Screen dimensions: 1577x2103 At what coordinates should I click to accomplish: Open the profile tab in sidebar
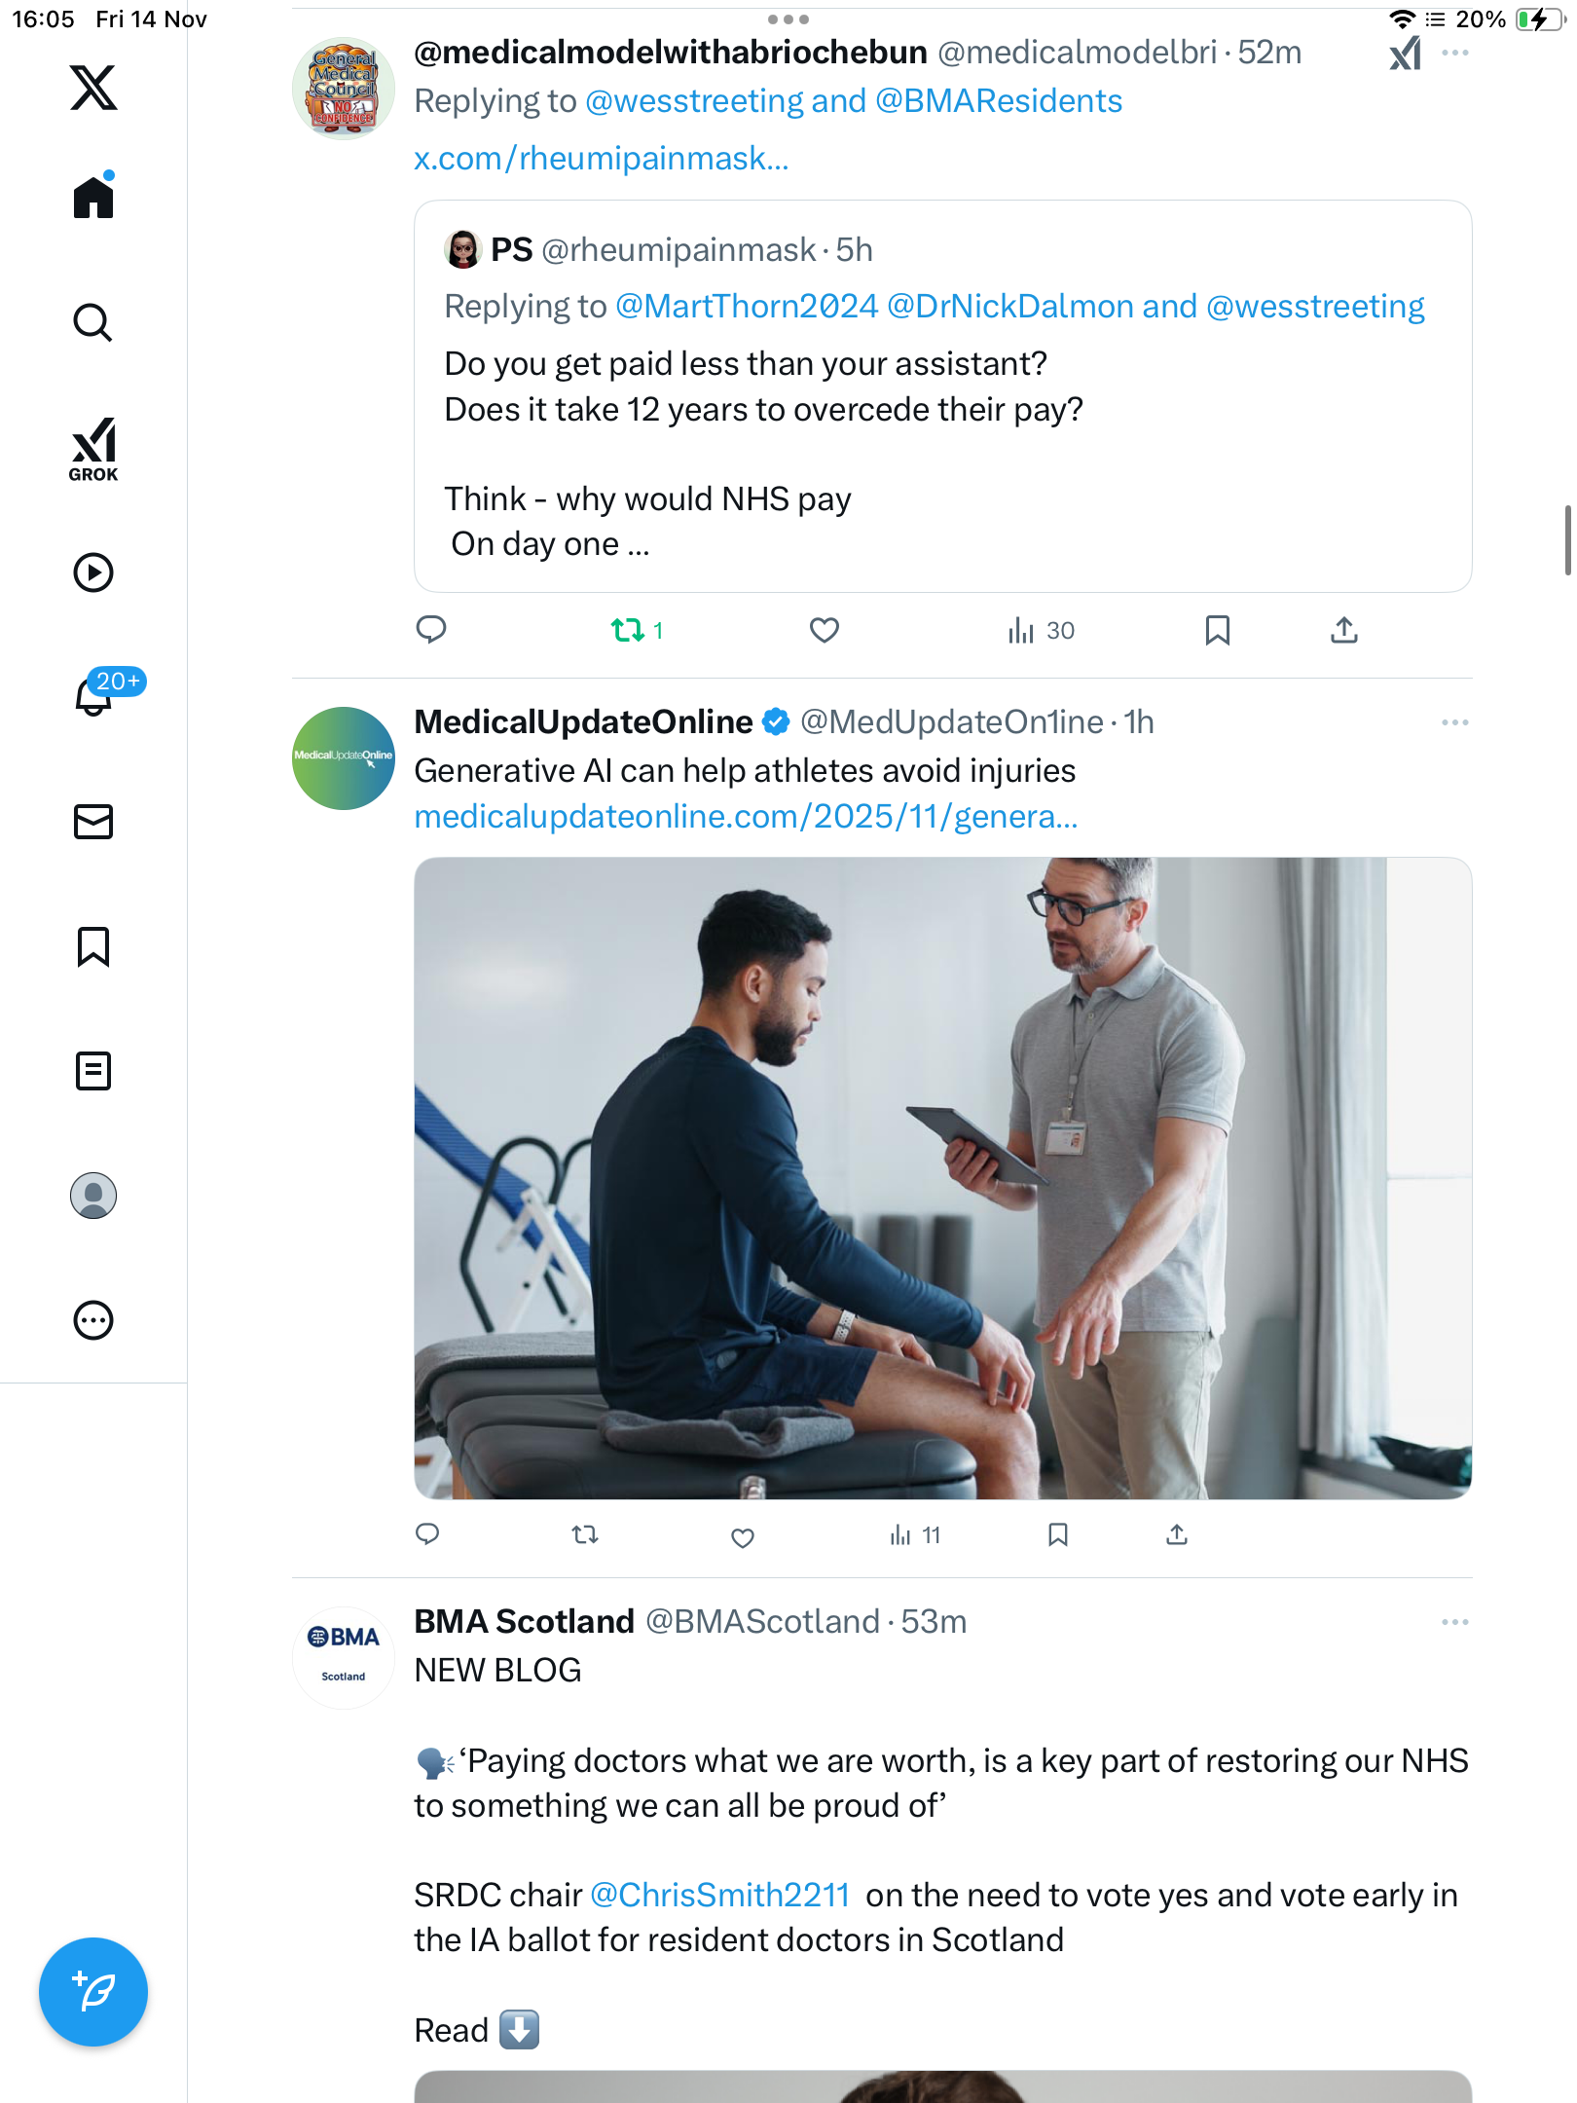coord(93,1196)
